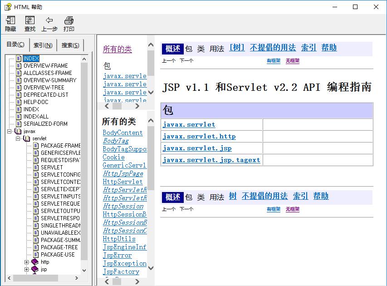Image resolution: width=387 pixels, height=286 pixels.
Task: Click page icon next to HELP-DOC
Action: [x=19, y=102]
